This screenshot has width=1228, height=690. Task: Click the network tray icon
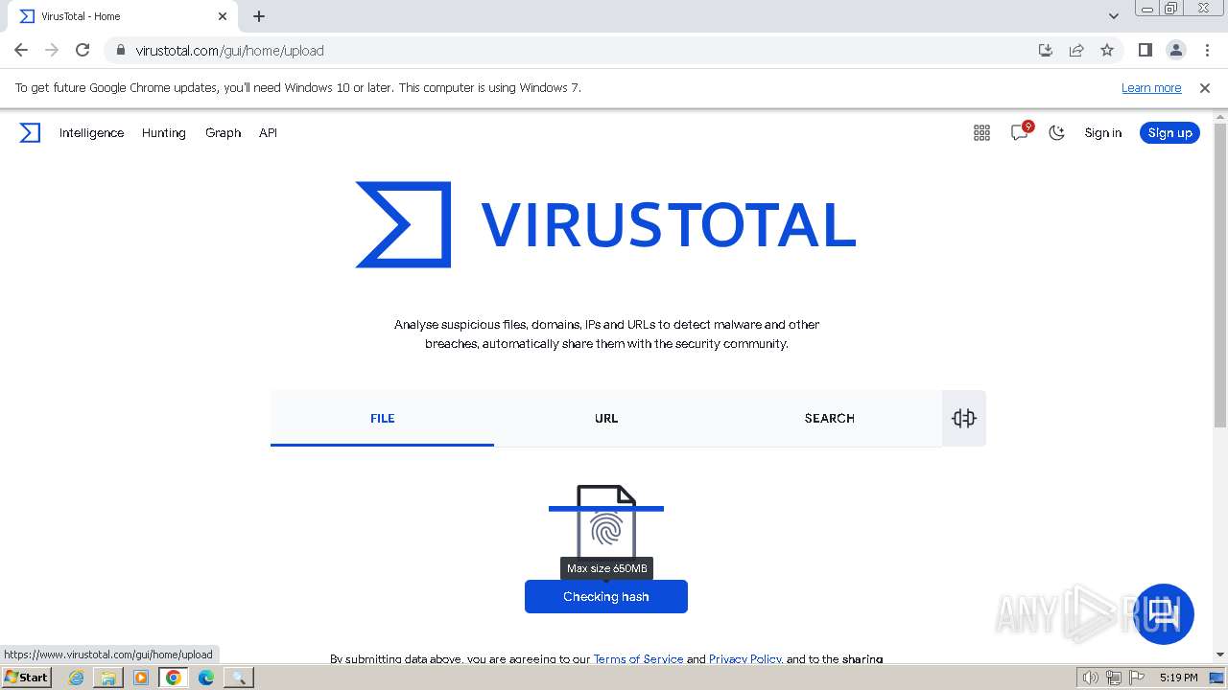1113,678
